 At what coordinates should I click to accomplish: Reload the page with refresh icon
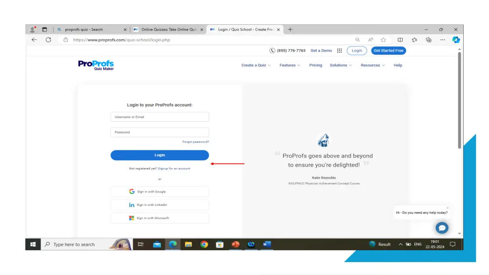(x=48, y=40)
